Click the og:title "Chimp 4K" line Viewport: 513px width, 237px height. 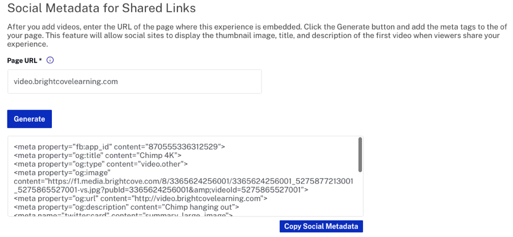97,156
